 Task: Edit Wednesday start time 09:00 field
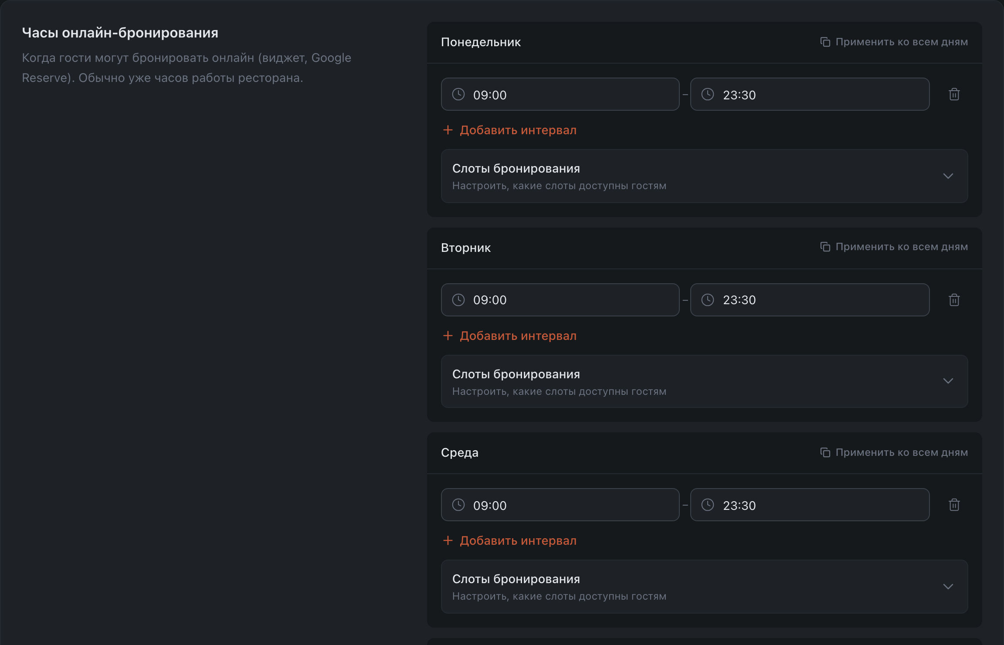560,505
